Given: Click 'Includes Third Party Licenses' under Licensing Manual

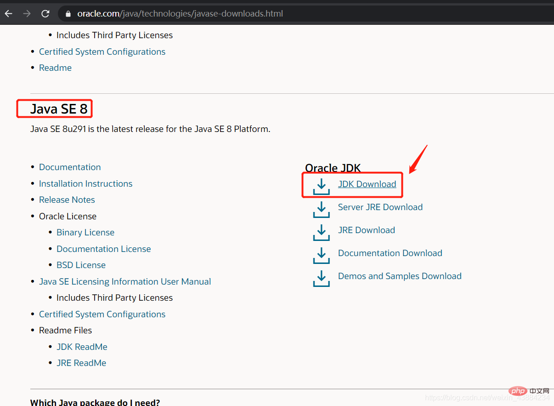Looking at the screenshot, I should [114, 297].
